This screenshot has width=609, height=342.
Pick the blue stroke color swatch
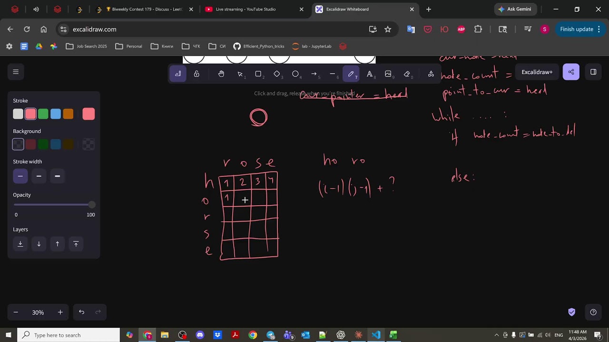click(x=56, y=114)
